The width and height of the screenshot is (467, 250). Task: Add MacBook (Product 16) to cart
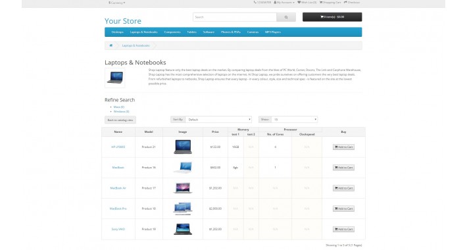343,168
